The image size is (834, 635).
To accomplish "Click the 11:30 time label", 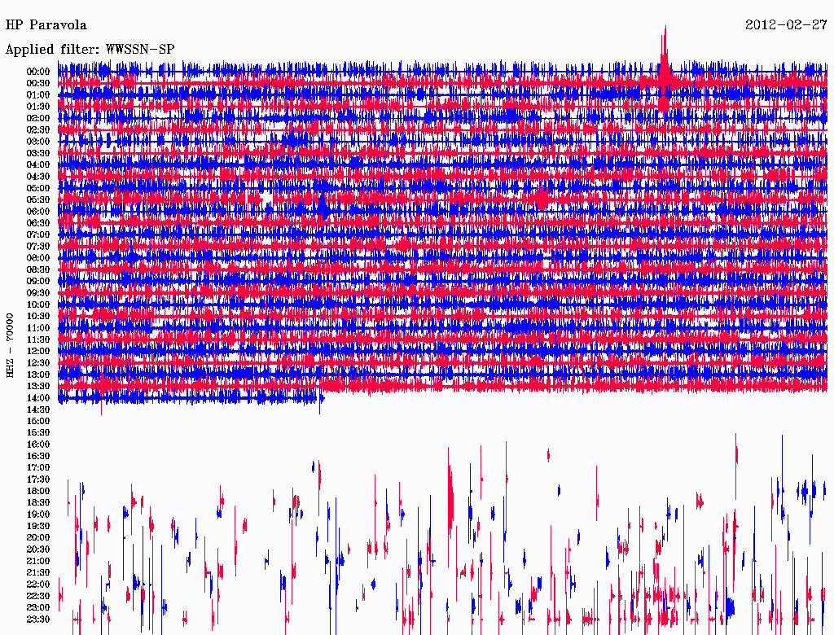I will (x=38, y=339).
